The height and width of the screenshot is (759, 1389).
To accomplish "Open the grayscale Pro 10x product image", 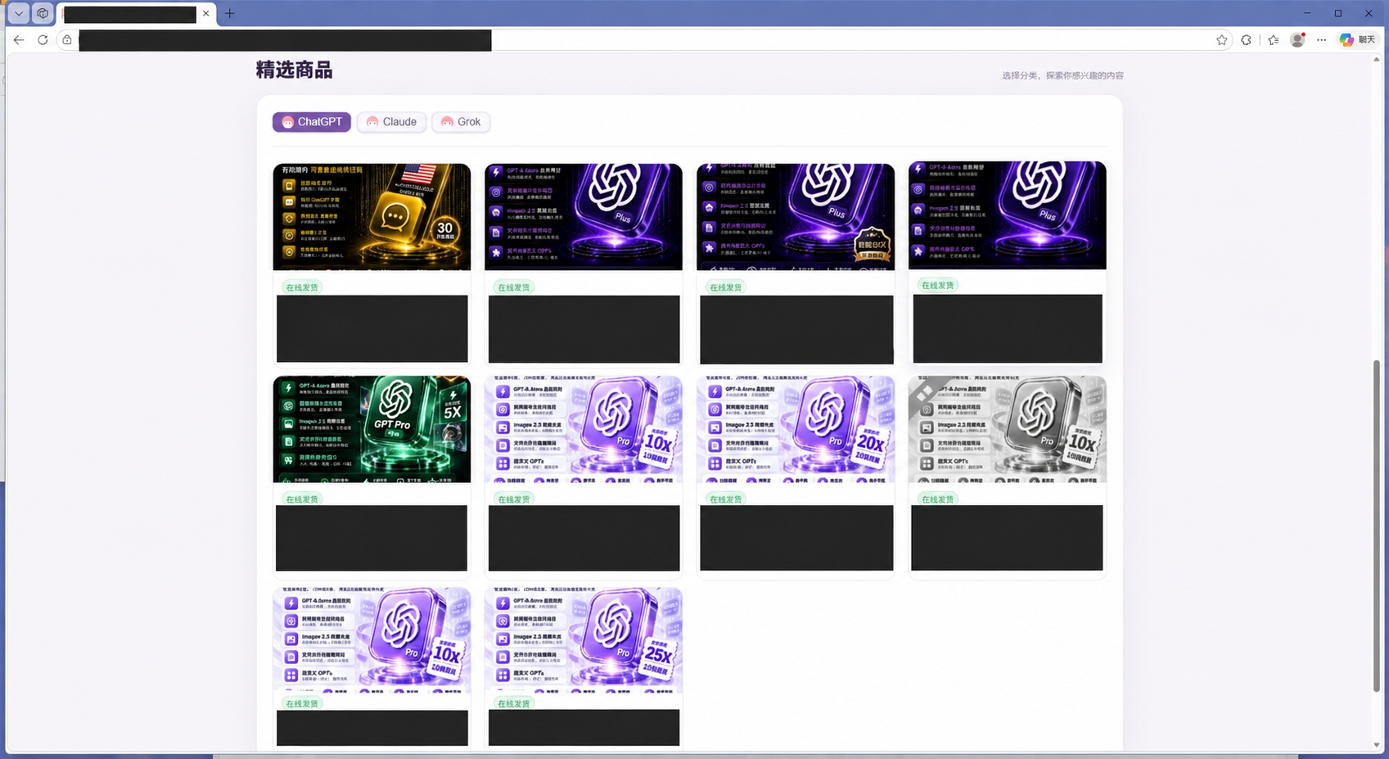I will point(1008,429).
